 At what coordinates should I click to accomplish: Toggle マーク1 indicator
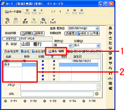pos(6,101)
